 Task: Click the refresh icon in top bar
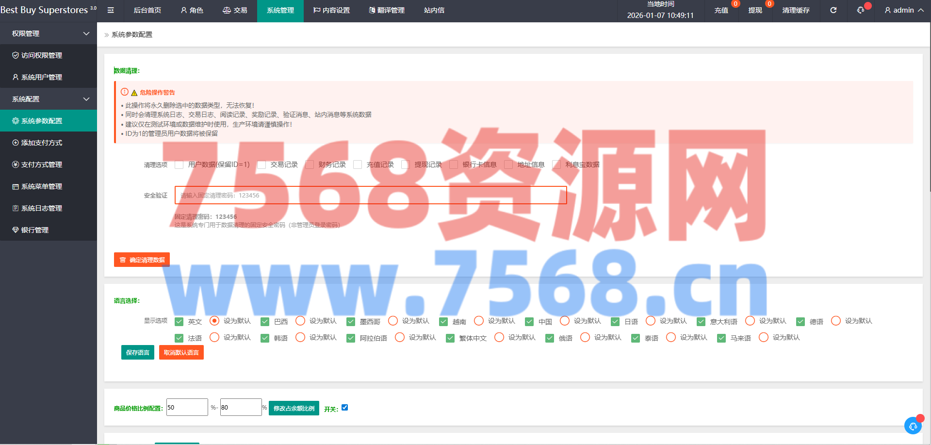coord(833,10)
